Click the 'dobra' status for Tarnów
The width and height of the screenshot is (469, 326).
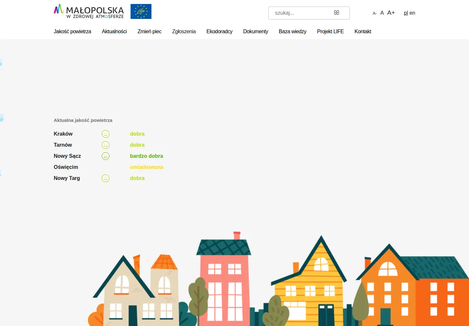[137, 145]
